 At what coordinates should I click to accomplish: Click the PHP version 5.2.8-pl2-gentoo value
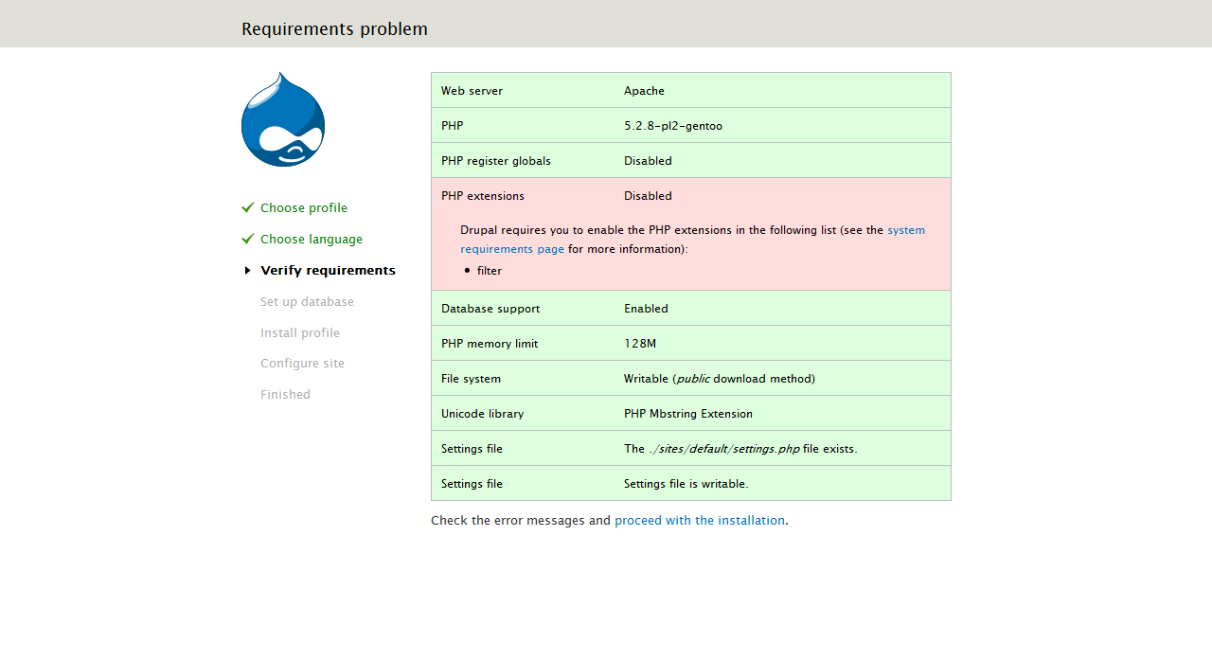click(x=673, y=126)
